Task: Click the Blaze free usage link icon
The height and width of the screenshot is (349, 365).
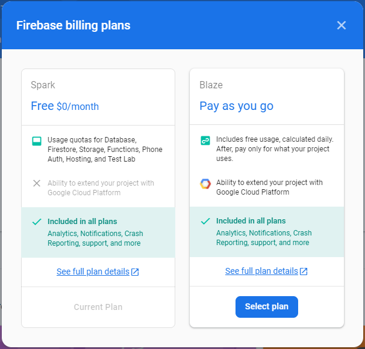Action: 205,141
